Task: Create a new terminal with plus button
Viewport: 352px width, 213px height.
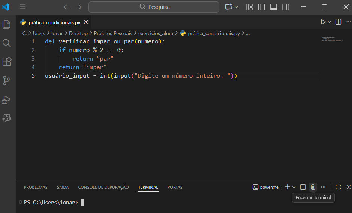Action: (287, 187)
